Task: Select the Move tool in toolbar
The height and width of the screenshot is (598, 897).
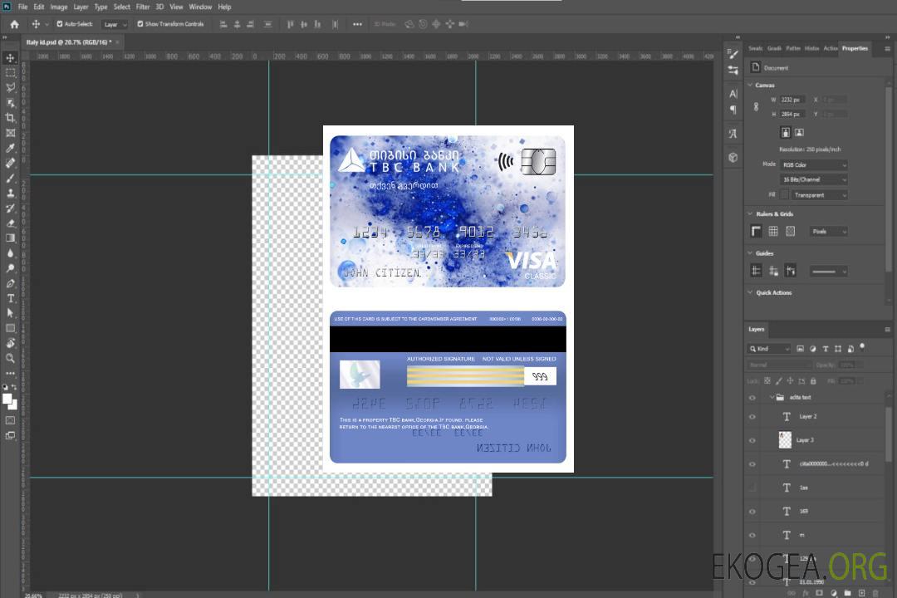Action: tap(10, 58)
